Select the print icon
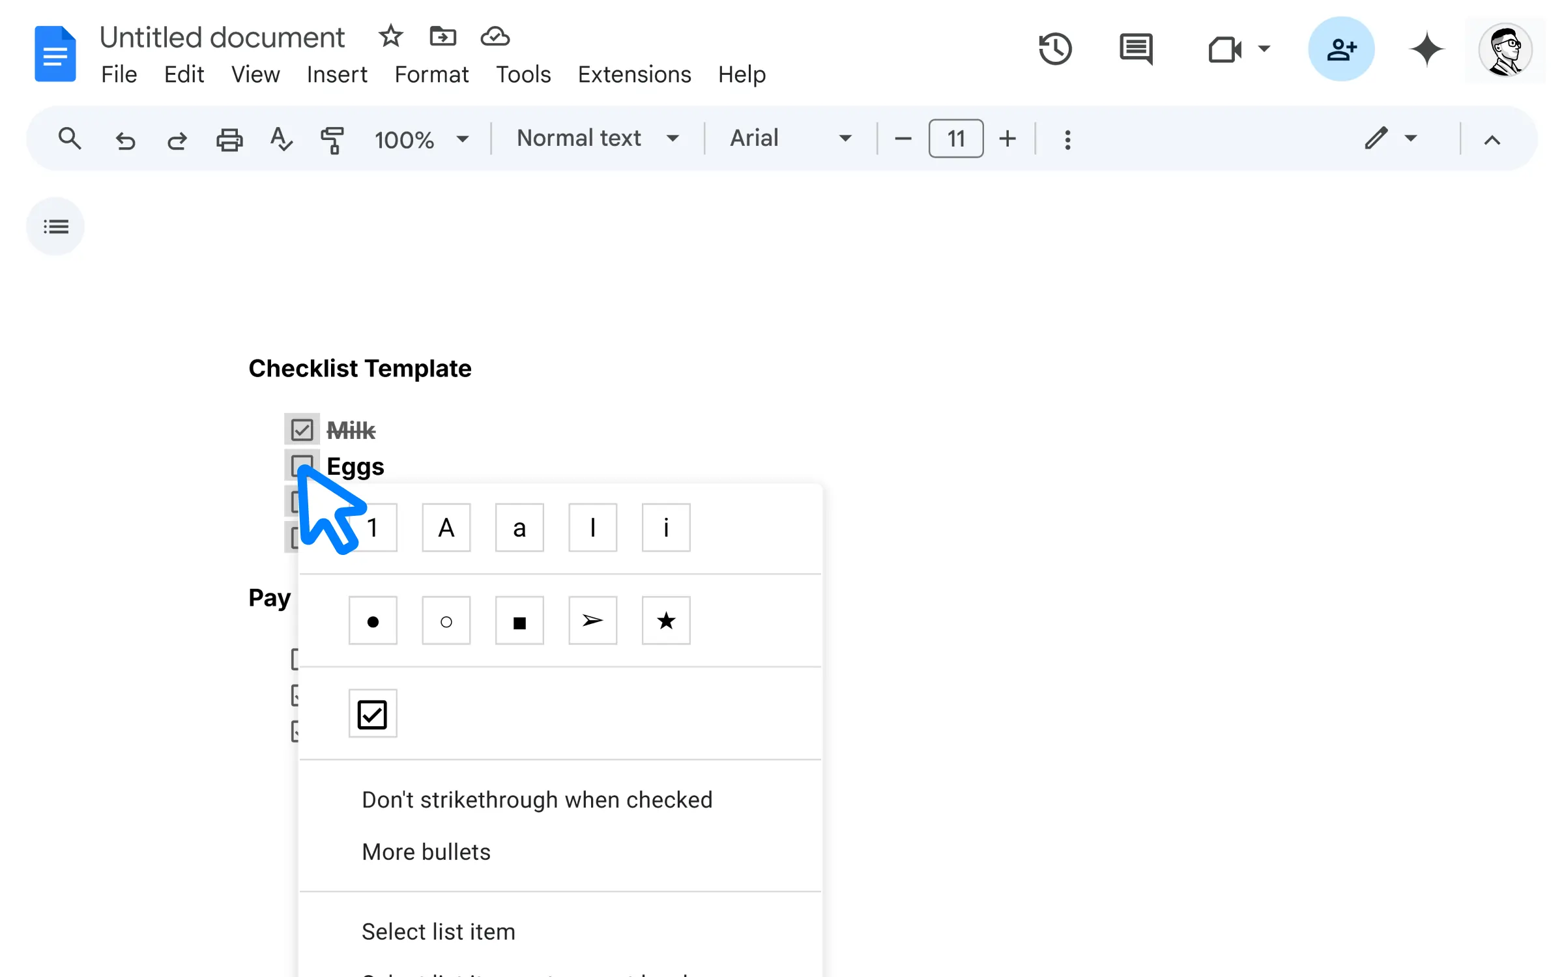Image resolution: width=1564 pixels, height=977 pixels. click(229, 139)
